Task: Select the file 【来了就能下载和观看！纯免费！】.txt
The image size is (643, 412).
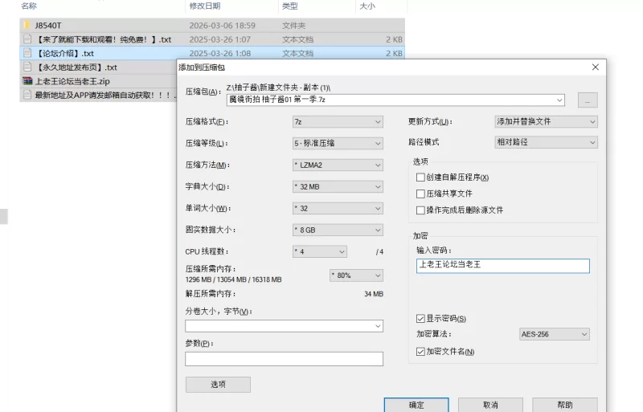Action: click(104, 39)
